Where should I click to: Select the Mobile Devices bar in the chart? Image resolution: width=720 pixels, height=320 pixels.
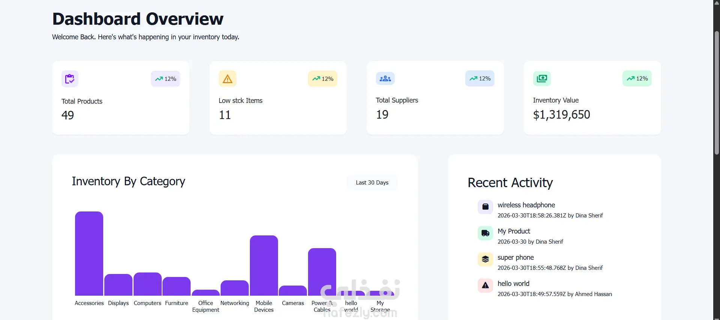pos(264,265)
